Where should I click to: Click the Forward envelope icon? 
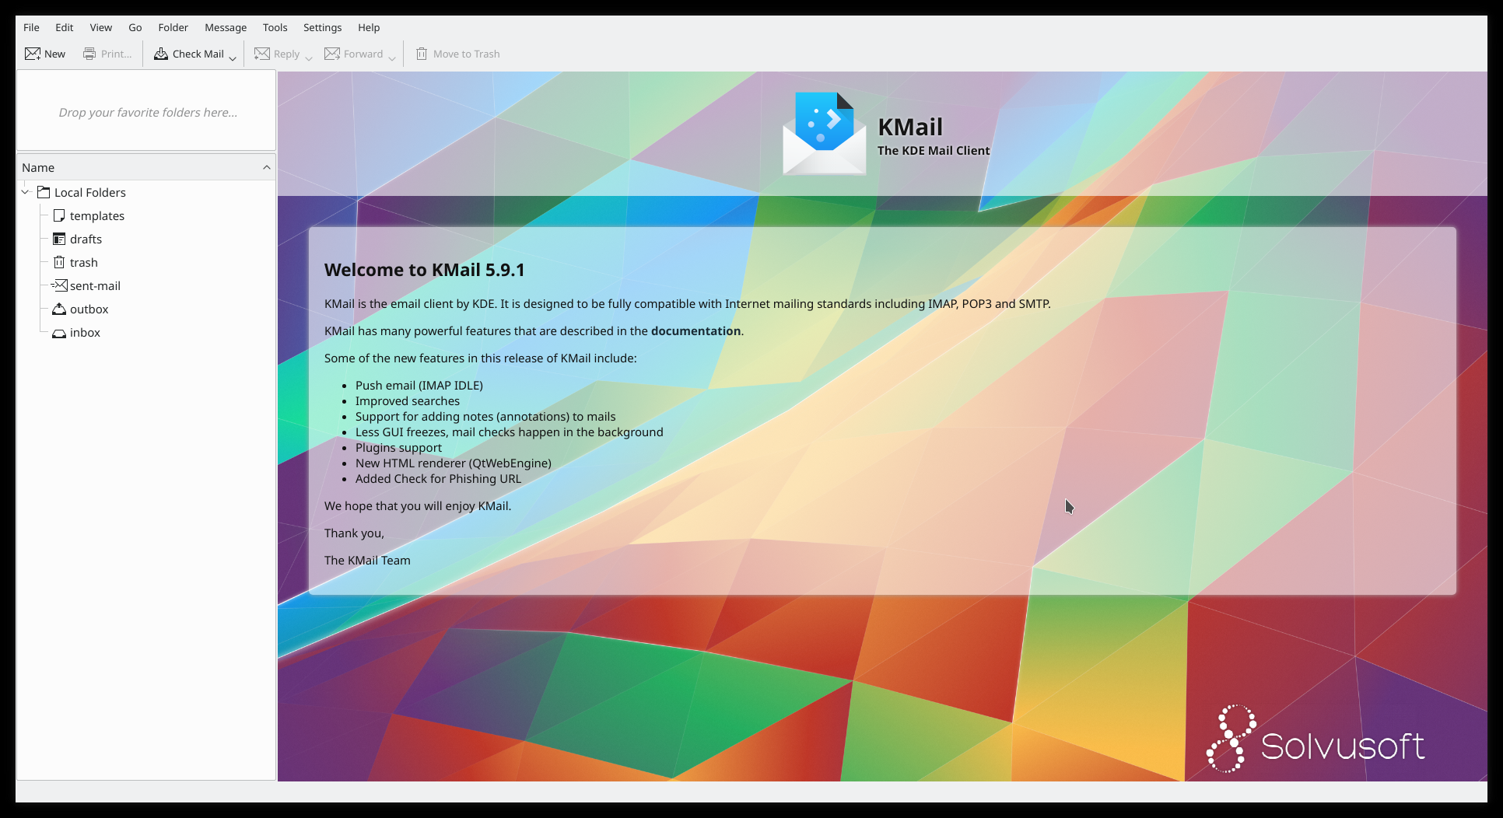332,54
